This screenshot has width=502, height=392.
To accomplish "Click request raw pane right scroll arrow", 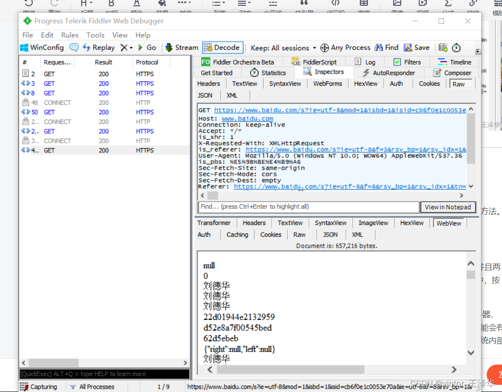I will tap(462, 195).
